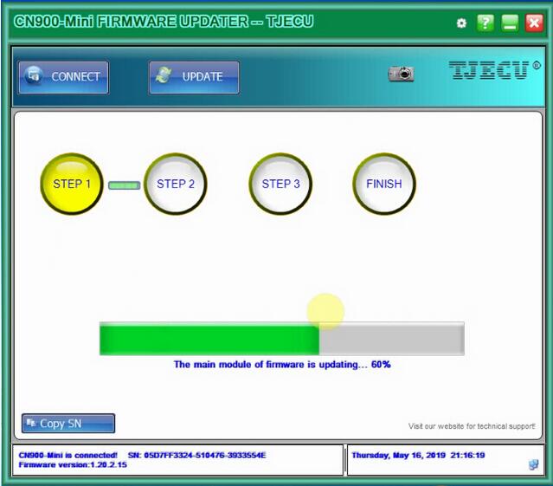Select the yellow STEP 1 circle

(x=72, y=184)
